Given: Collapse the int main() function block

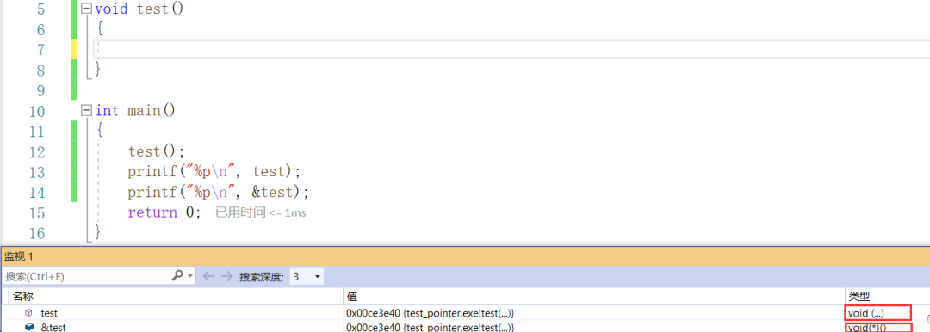Looking at the screenshot, I should (87, 110).
